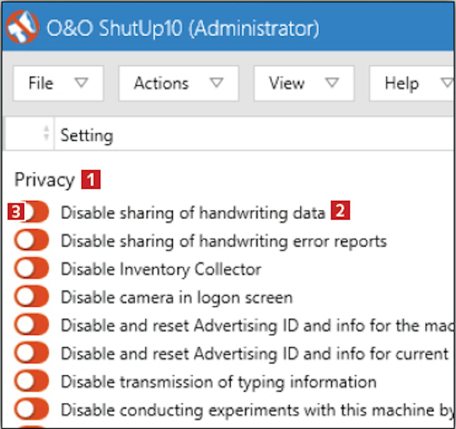Click the O&O ShutUp10 app logo icon
The width and height of the screenshot is (456, 429).
[22, 27]
